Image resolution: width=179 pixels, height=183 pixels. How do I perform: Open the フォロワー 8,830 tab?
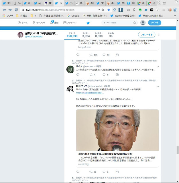coord(99,35)
